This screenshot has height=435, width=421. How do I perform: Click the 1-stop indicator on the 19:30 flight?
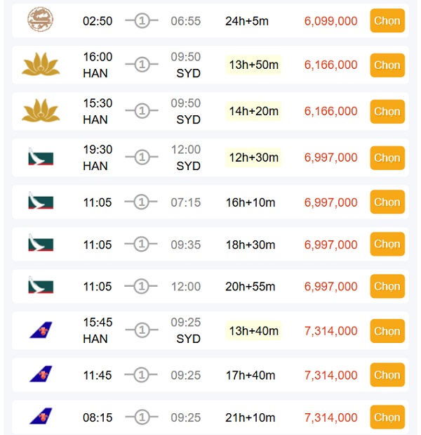coord(142,157)
